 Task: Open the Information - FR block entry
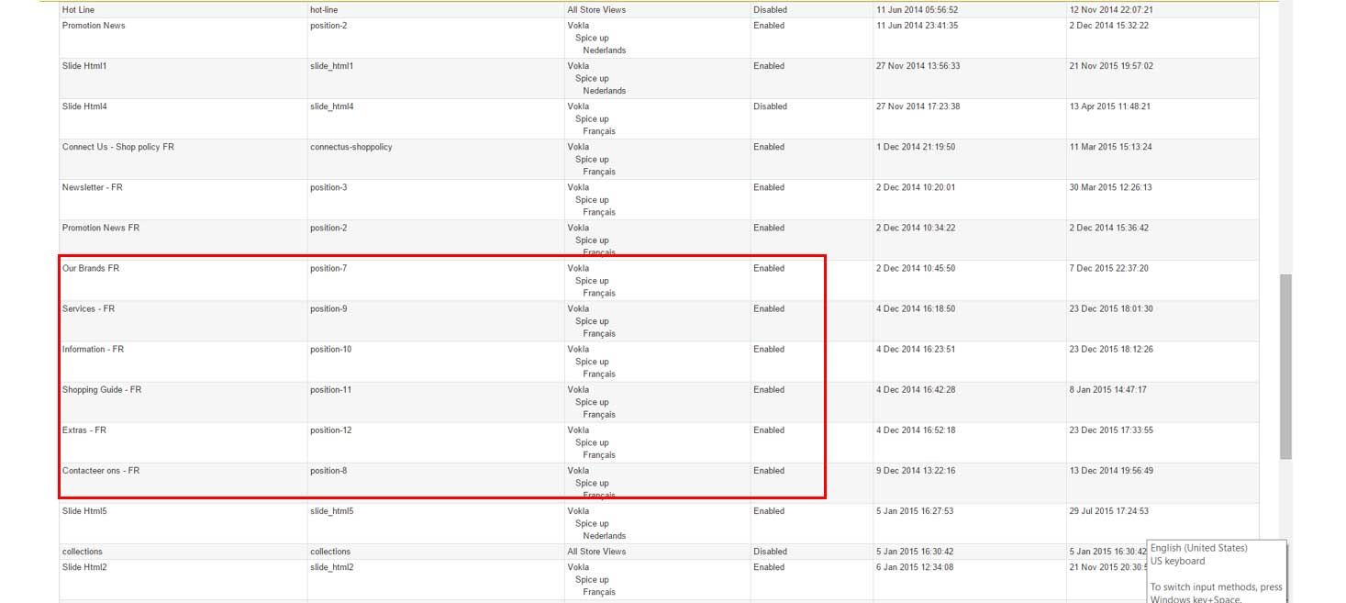tap(93, 350)
